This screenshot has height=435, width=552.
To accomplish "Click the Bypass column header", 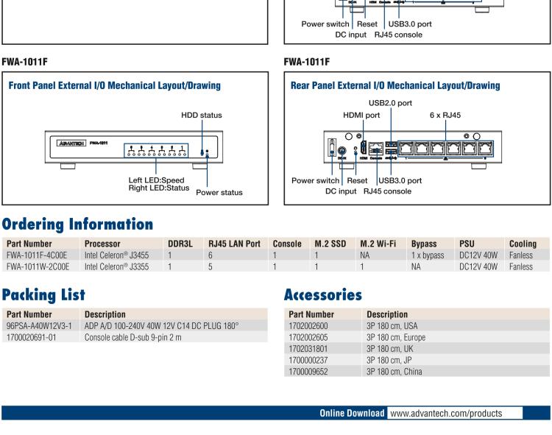I will (423, 244).
